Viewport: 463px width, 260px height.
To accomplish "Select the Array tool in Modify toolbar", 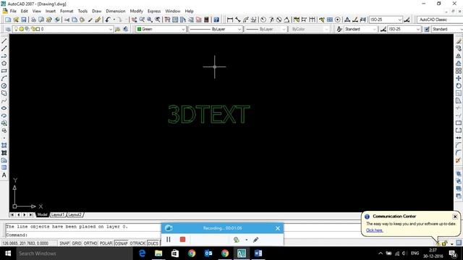I will [x=458, y=71].
